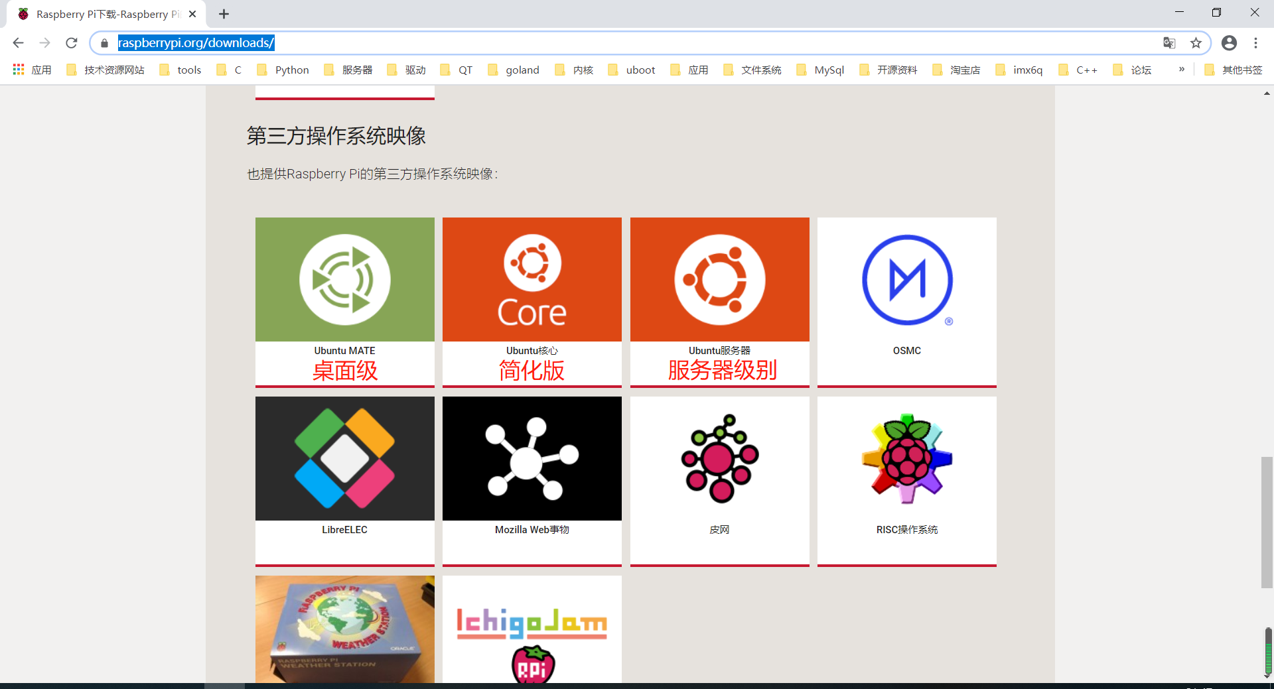Open the QT bookmark folder
Viewport: 1274px width, 689px height.
click(x=457, y=70)
